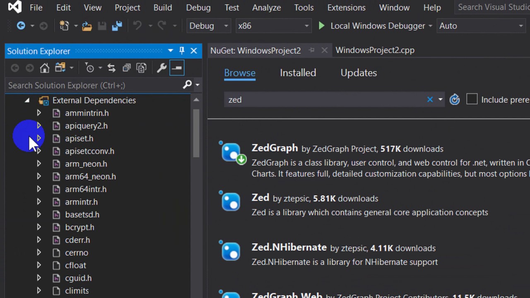
Task: Switch to the Installed tab in NuGet
Action: point(298,73)
